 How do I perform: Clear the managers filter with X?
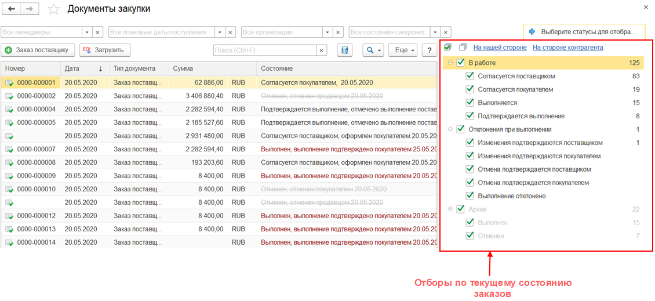pyautogui.click(x=97, y=32)
